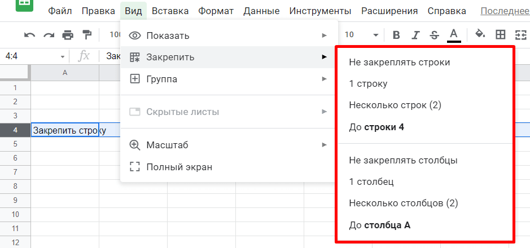Expand the Группа submenu arrow
The width and height of the screenshot is (530, 248).
click(325, 79)
